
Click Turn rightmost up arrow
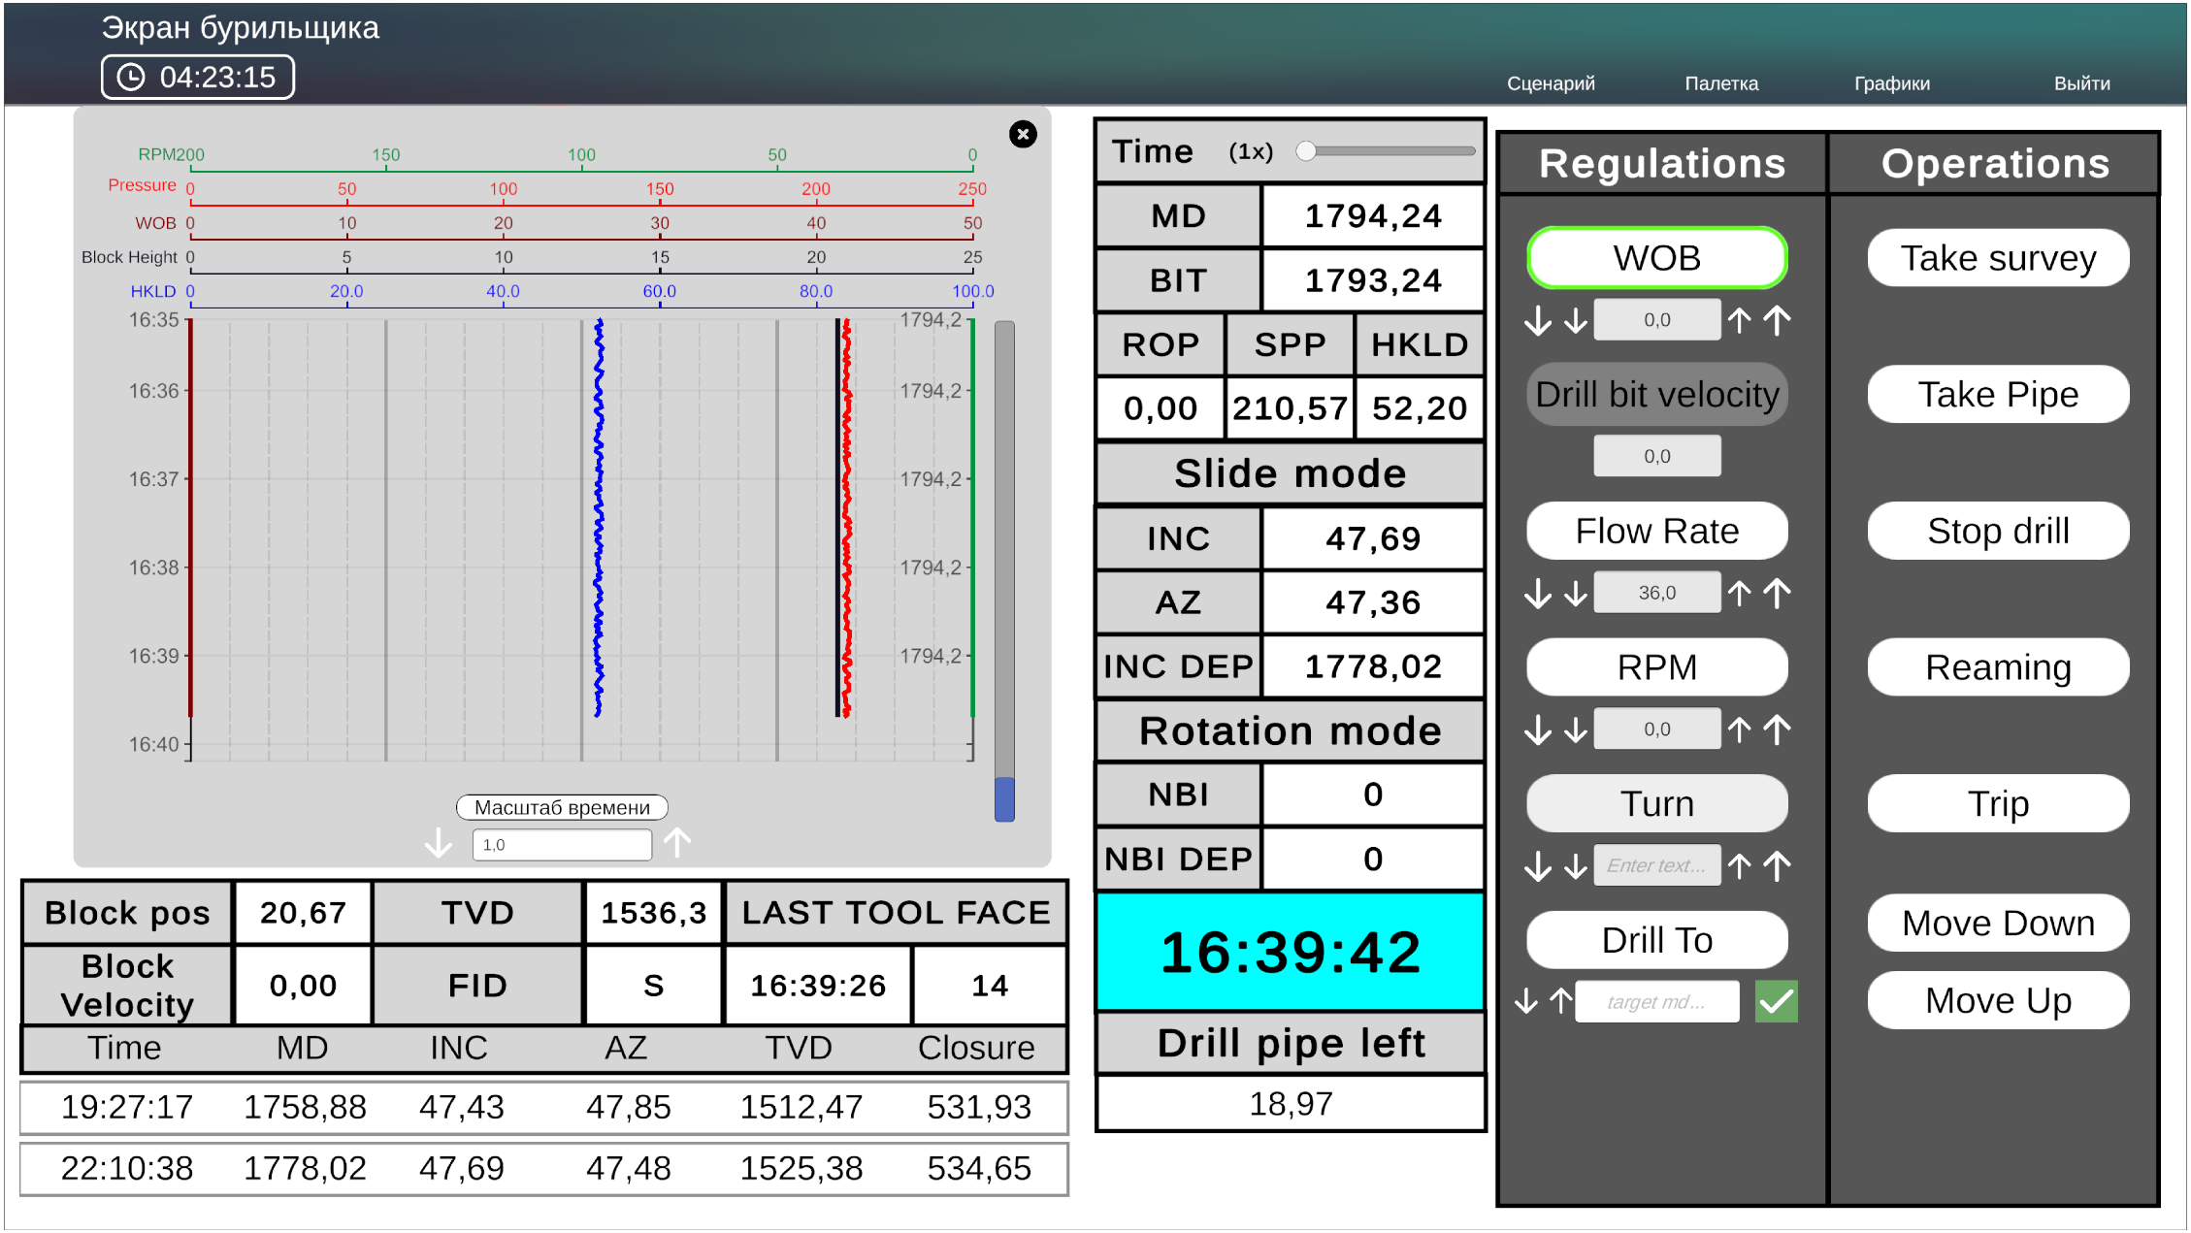1777,865
